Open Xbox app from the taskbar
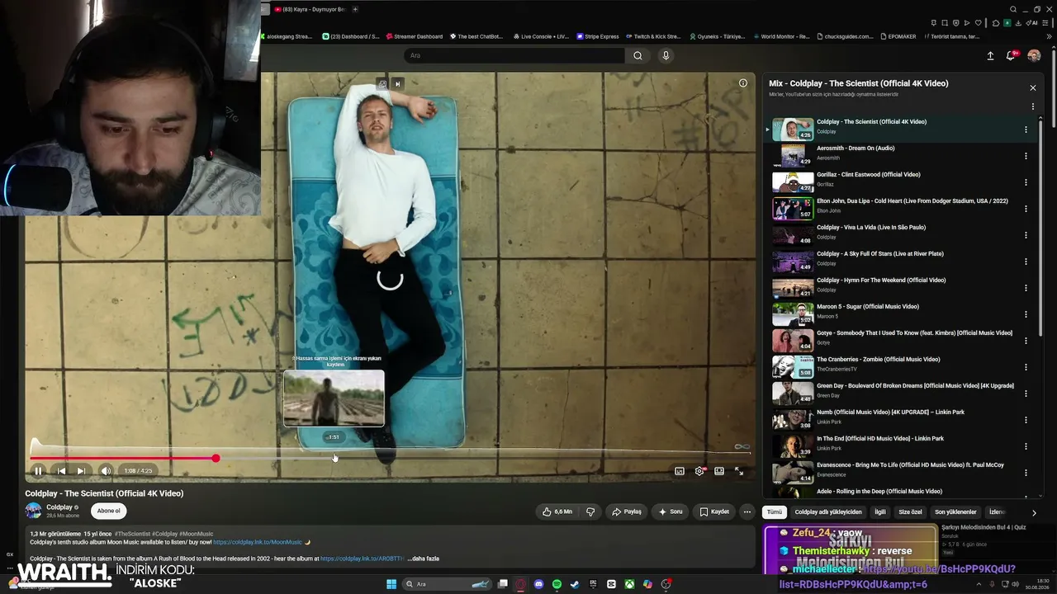 click(629, 584)
